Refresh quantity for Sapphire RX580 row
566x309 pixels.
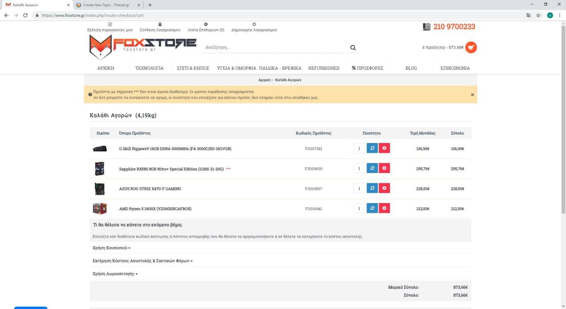372,168
